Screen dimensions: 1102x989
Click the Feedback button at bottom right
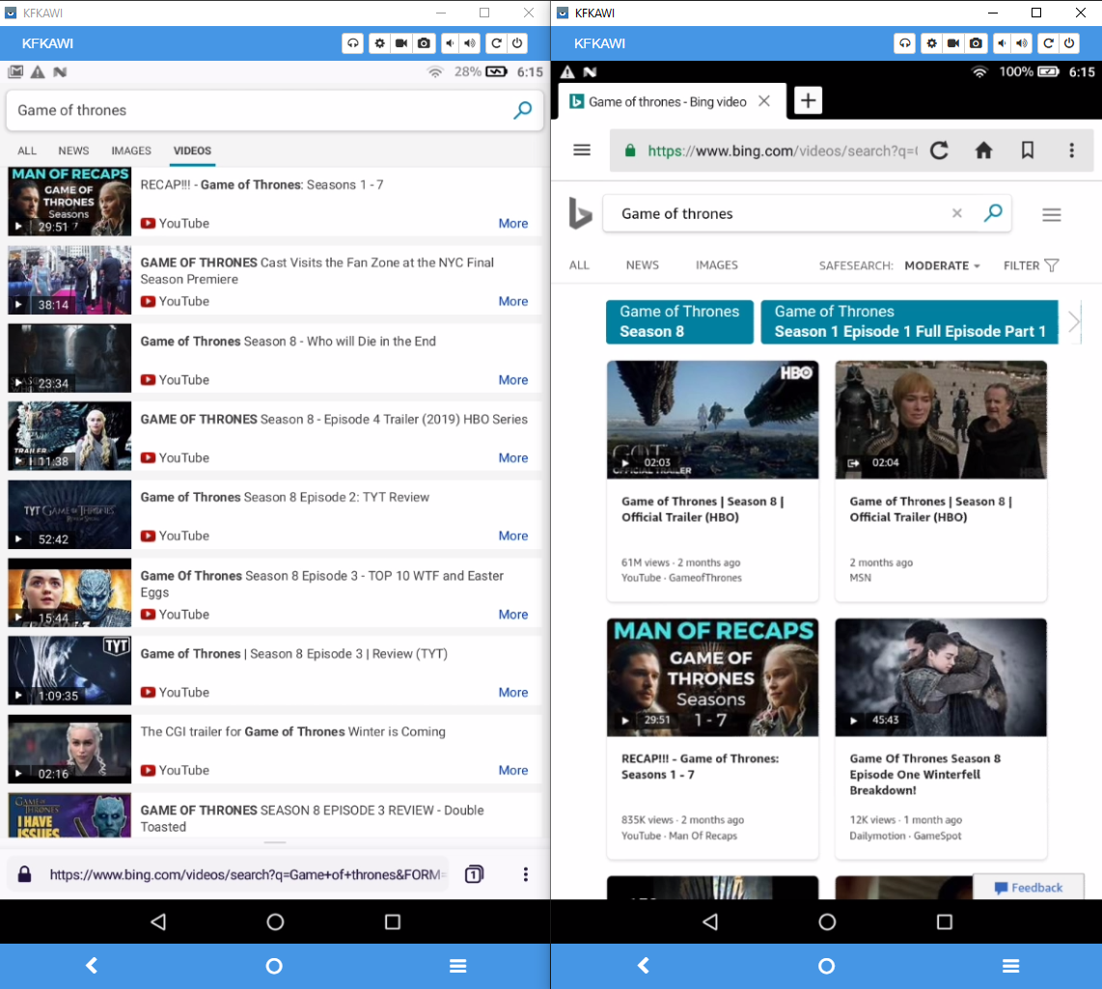[x=1029, y=887]
